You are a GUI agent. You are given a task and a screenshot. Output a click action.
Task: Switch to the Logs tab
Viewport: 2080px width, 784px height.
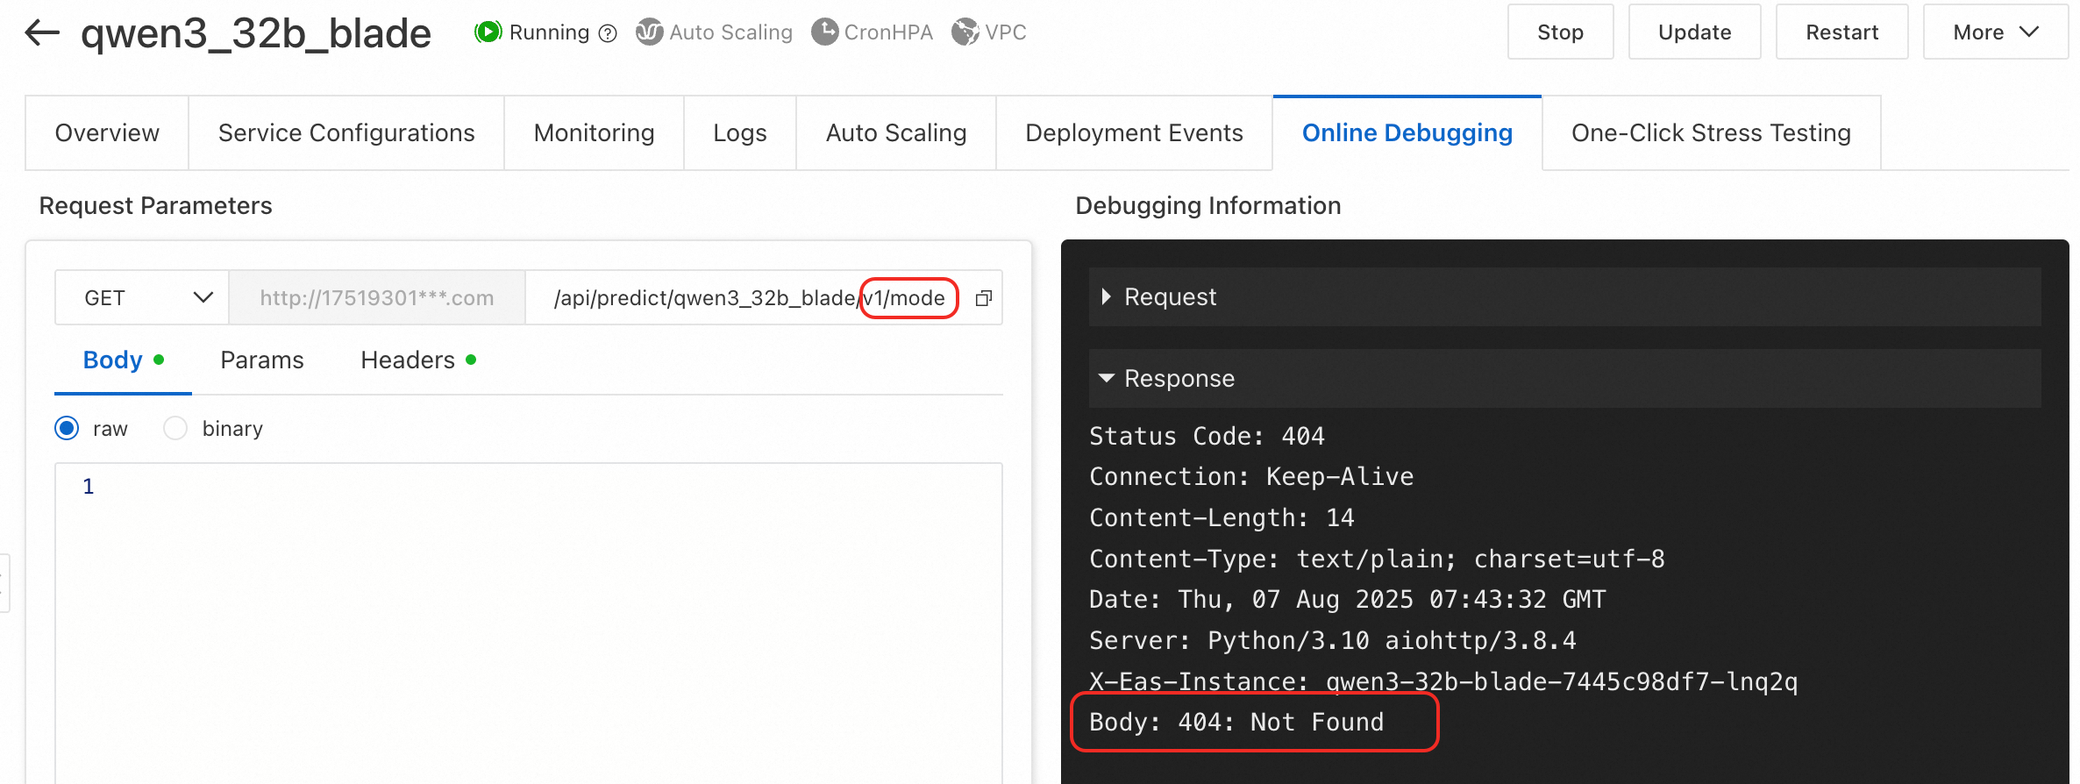(739, 133)
